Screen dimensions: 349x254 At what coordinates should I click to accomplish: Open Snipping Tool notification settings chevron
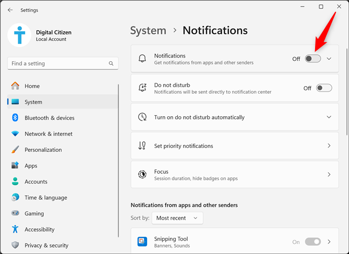[329, 242]
